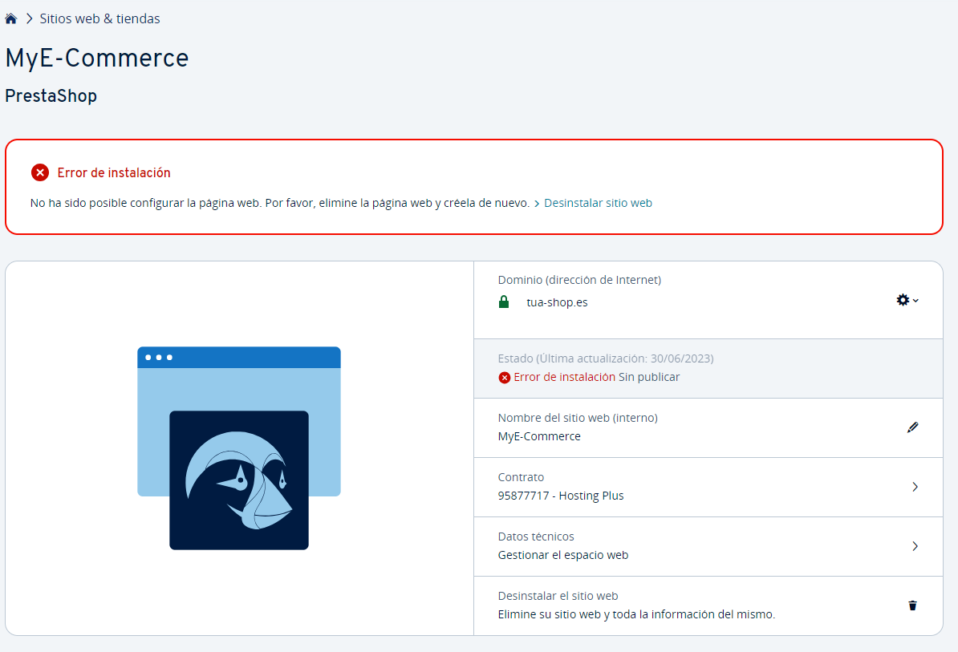The width and height of the screenshot is (958, 652).
Task: Click Nombre del sitio web (interno) label
Action: pos(578,418)
